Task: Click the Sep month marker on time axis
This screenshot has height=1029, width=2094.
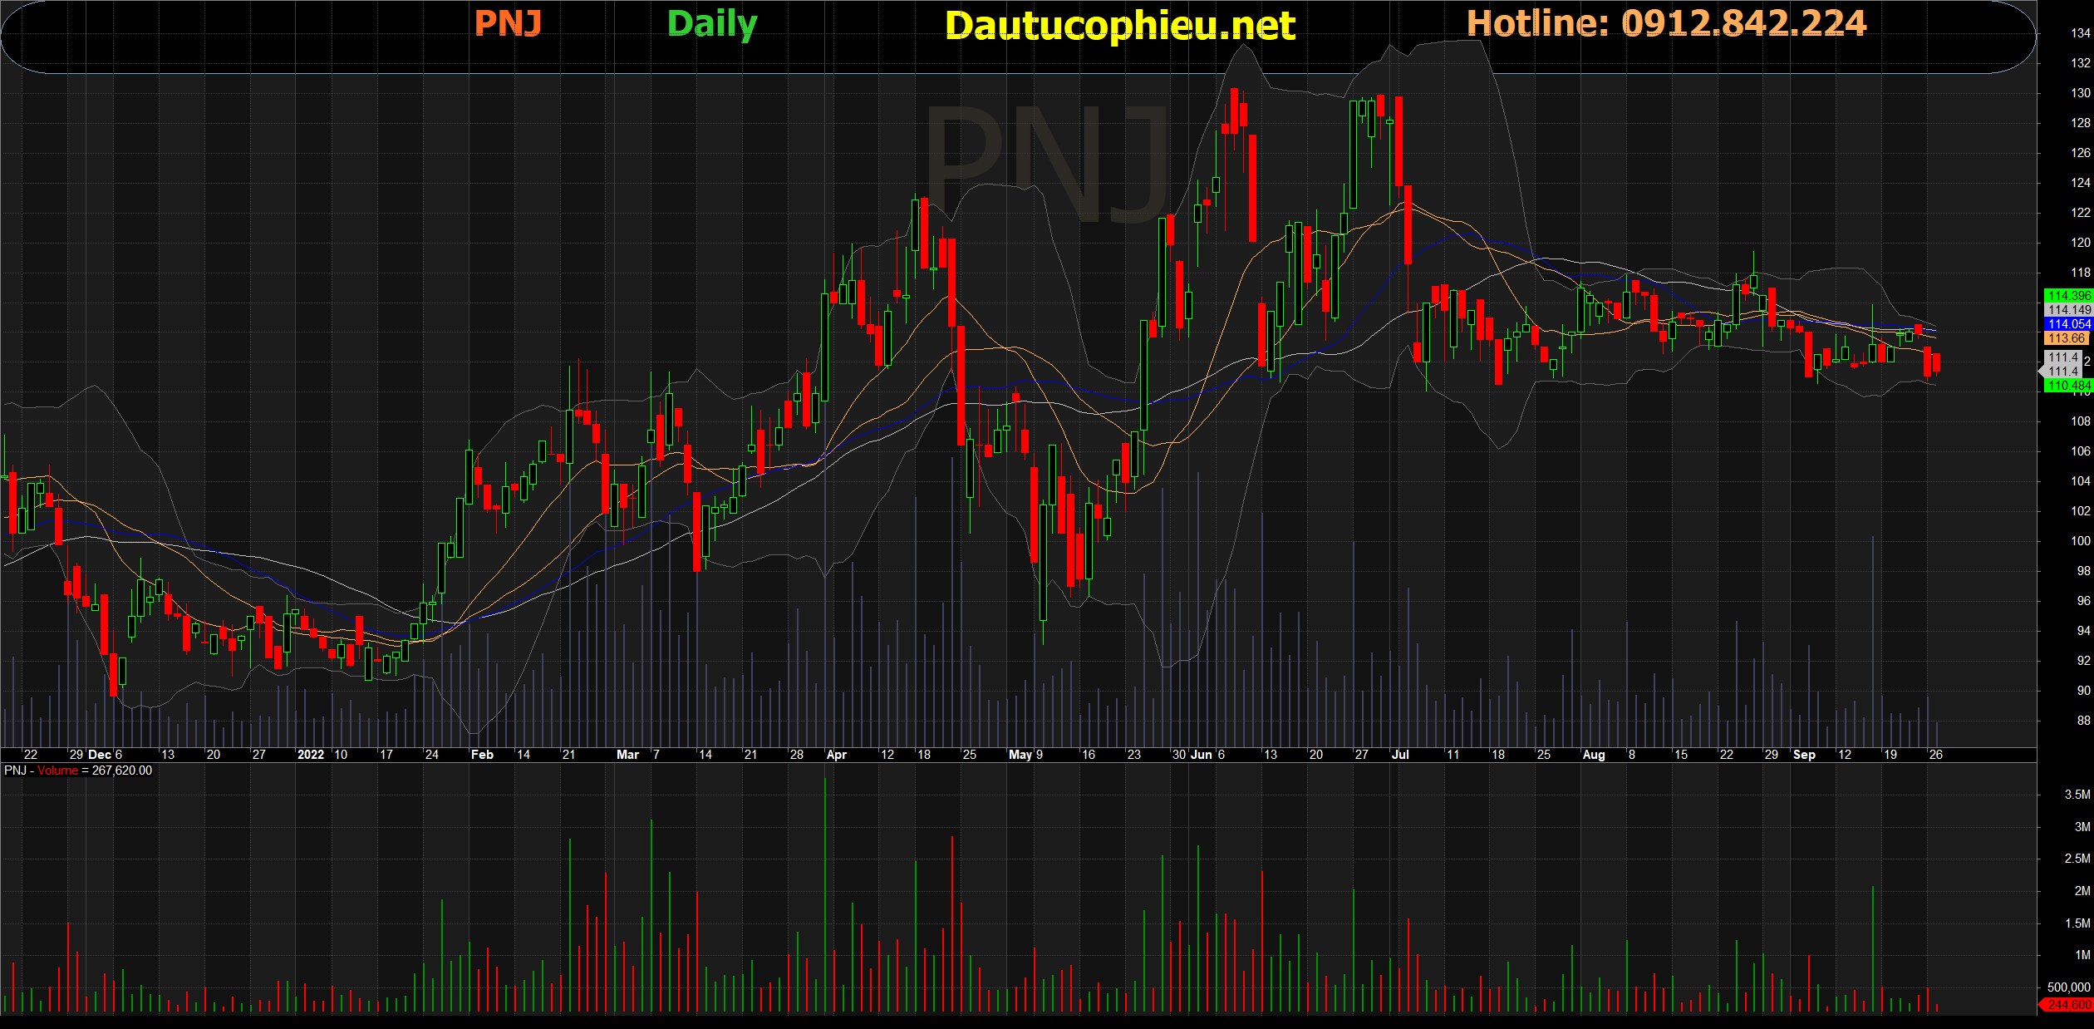Action: (x=1804, y=755)
